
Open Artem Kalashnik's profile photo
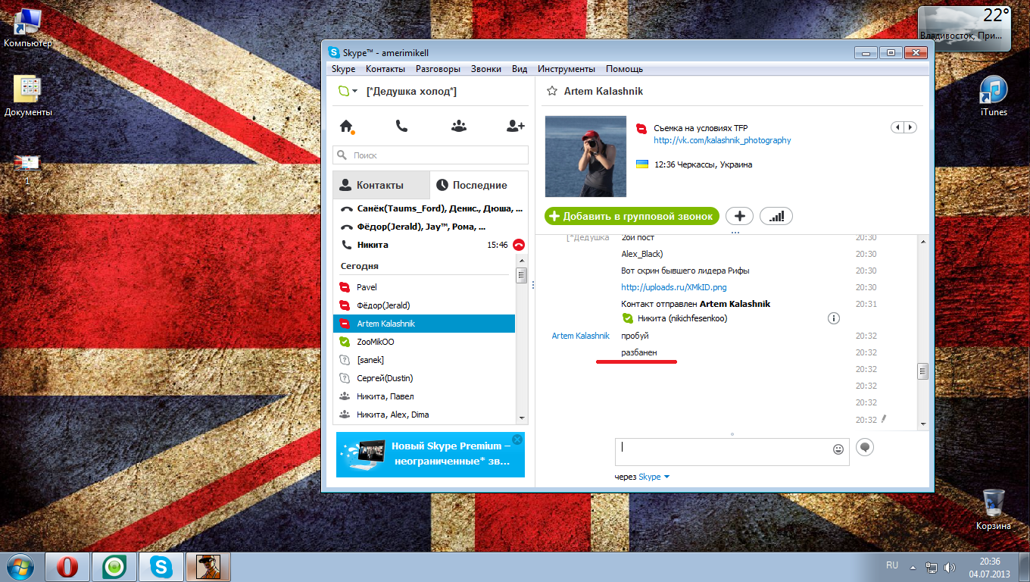tap(585, 156)
